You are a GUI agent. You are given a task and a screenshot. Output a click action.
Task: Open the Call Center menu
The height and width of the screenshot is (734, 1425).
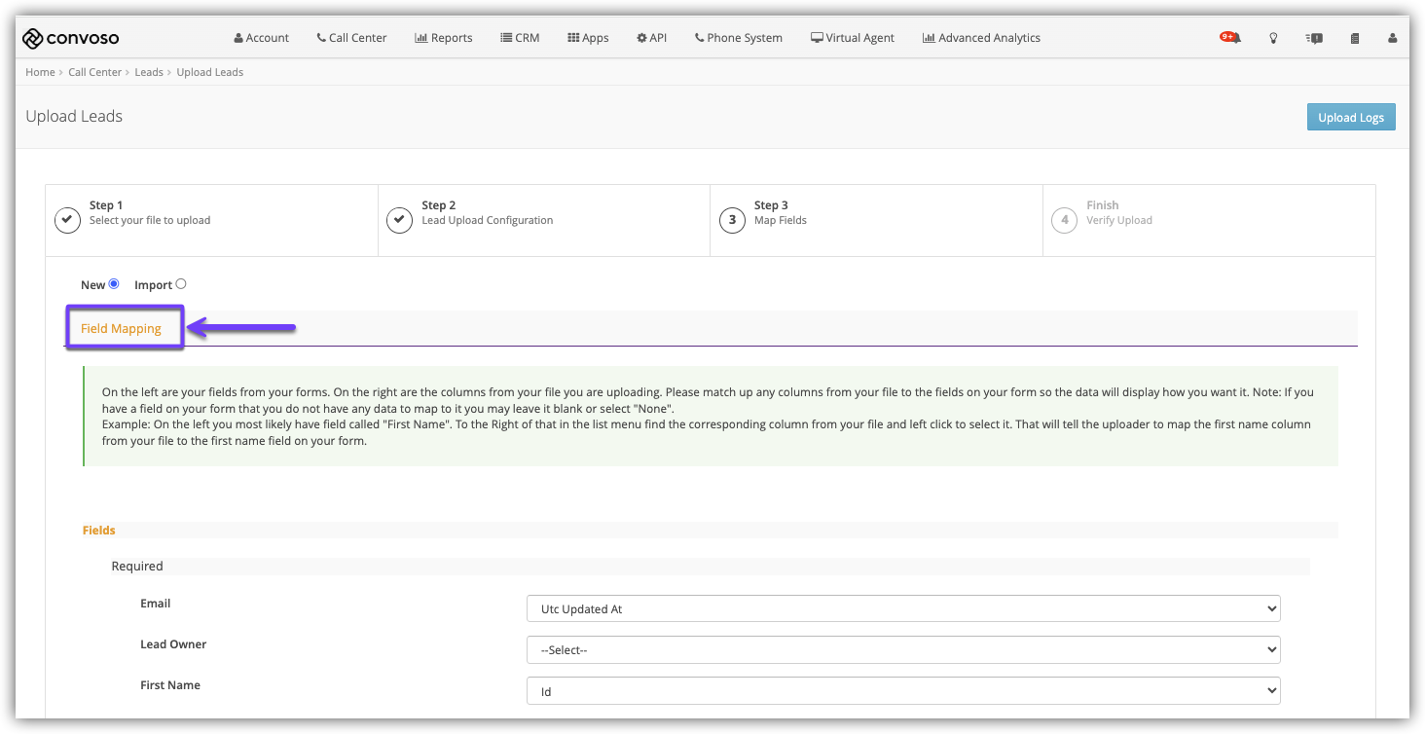351,38
